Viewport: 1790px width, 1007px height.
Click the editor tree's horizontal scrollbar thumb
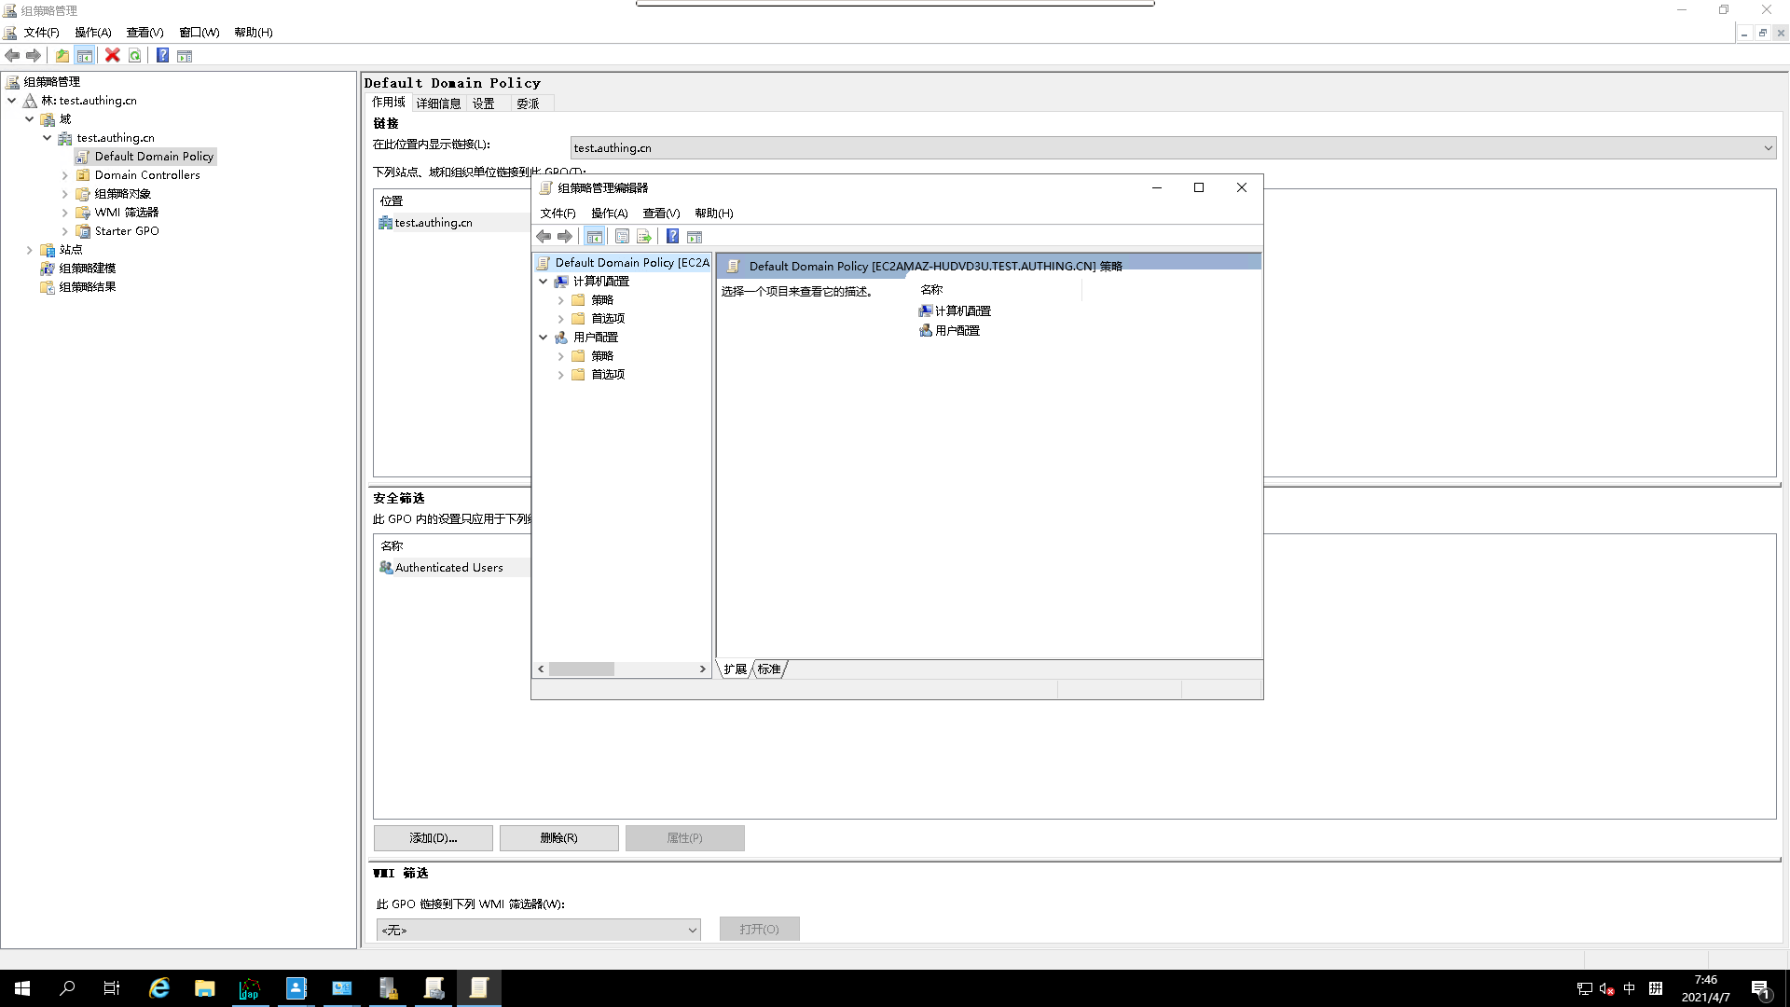point(581,669)
